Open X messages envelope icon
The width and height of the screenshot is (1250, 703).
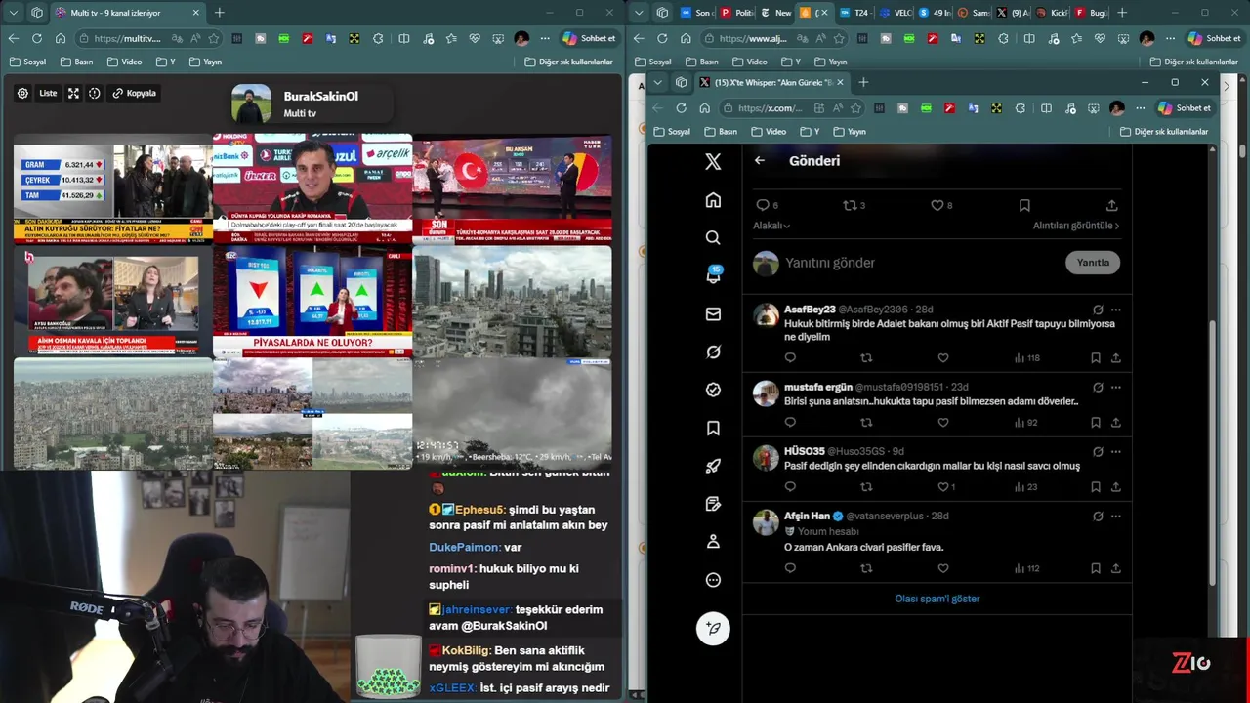(713, 314)
